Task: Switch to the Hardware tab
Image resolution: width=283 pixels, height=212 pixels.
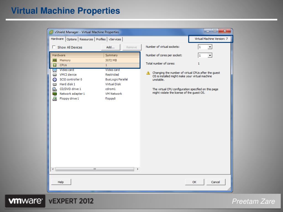Action: tap(57, 39)
